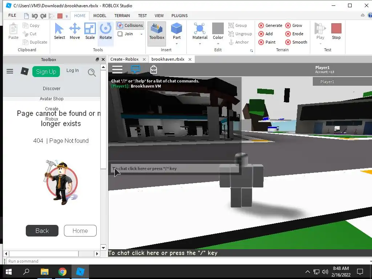Click terrain Smooth button
This screenshot has width=372, height=279.
pyautogui.click(x=296, y=42)
